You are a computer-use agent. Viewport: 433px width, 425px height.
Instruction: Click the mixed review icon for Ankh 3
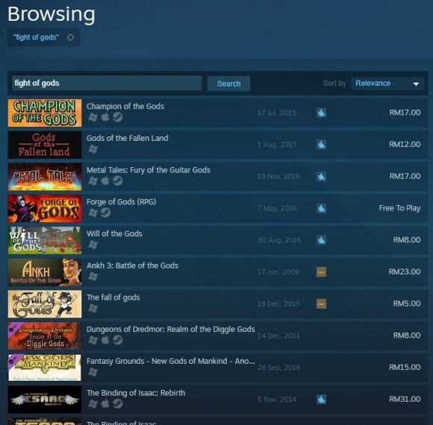pyautogui.click(x=321, y=272)
